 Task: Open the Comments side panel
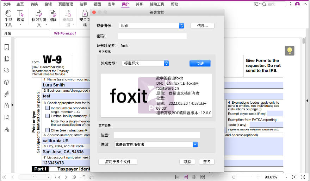tap(7, 70)
